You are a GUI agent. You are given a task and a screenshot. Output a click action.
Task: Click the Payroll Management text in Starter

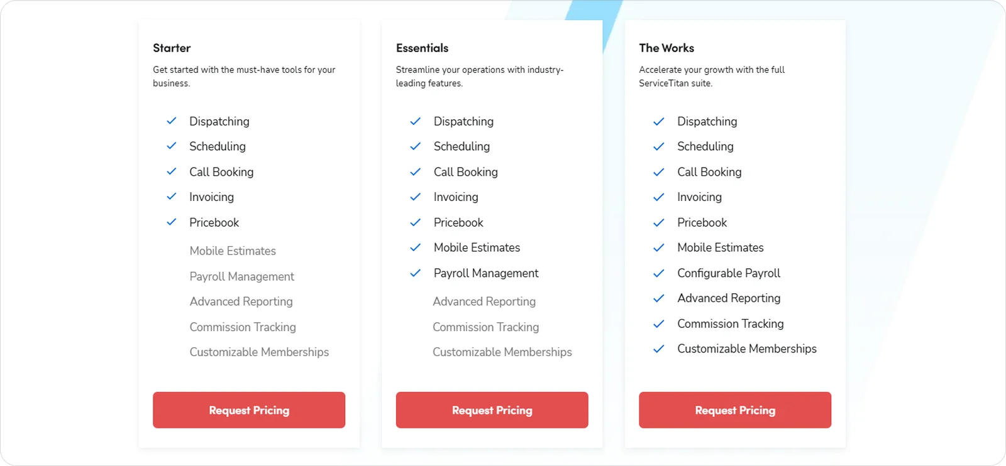pos(241,276)
